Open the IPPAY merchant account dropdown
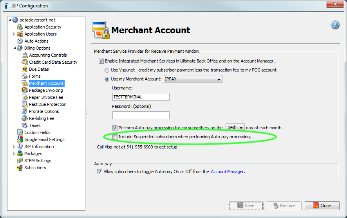Screen dimensions: 347x218 pyautogui.click(x=193, y=79)
